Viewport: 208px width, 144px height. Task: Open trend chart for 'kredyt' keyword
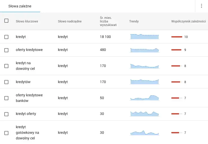pos(144,37)
